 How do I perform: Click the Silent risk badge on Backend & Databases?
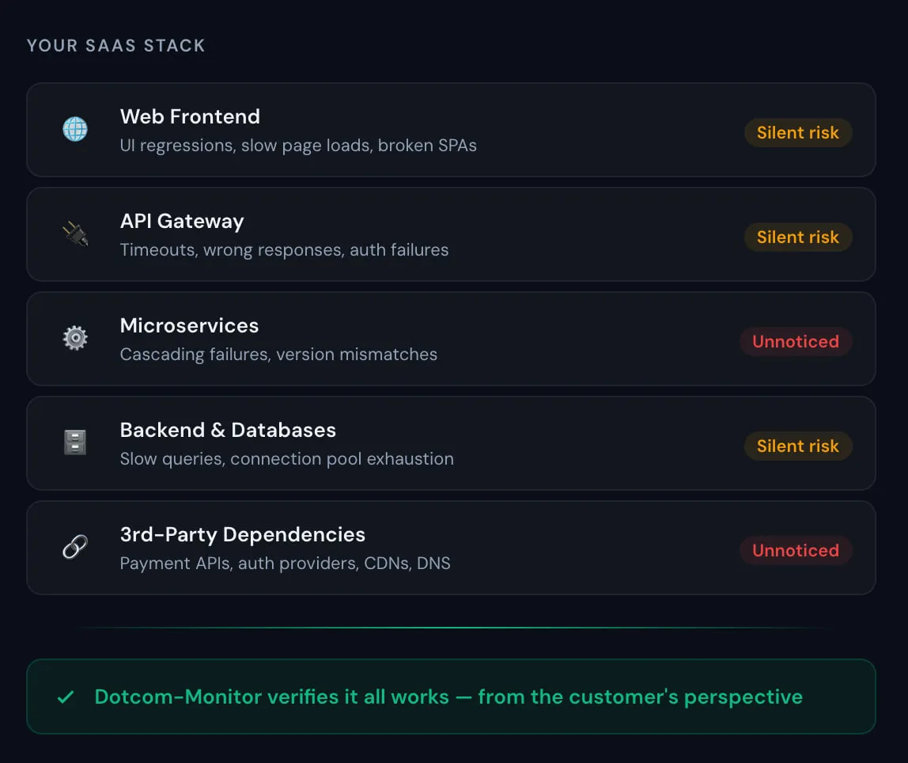[798, 446]
